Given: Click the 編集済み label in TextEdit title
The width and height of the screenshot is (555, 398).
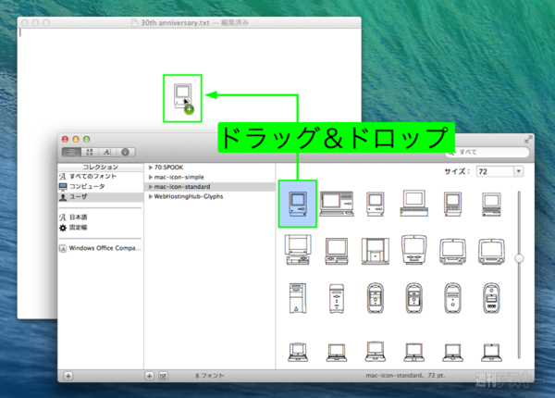Looking at the screenshot, I should 235,22.
